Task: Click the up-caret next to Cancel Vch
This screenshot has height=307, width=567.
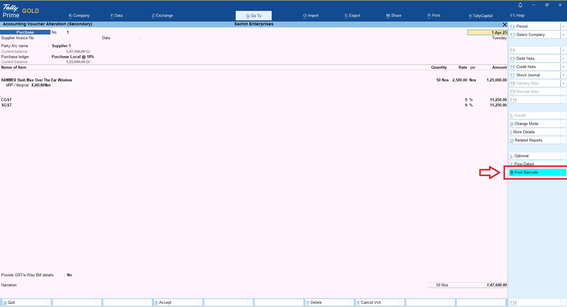Action: 401,303
